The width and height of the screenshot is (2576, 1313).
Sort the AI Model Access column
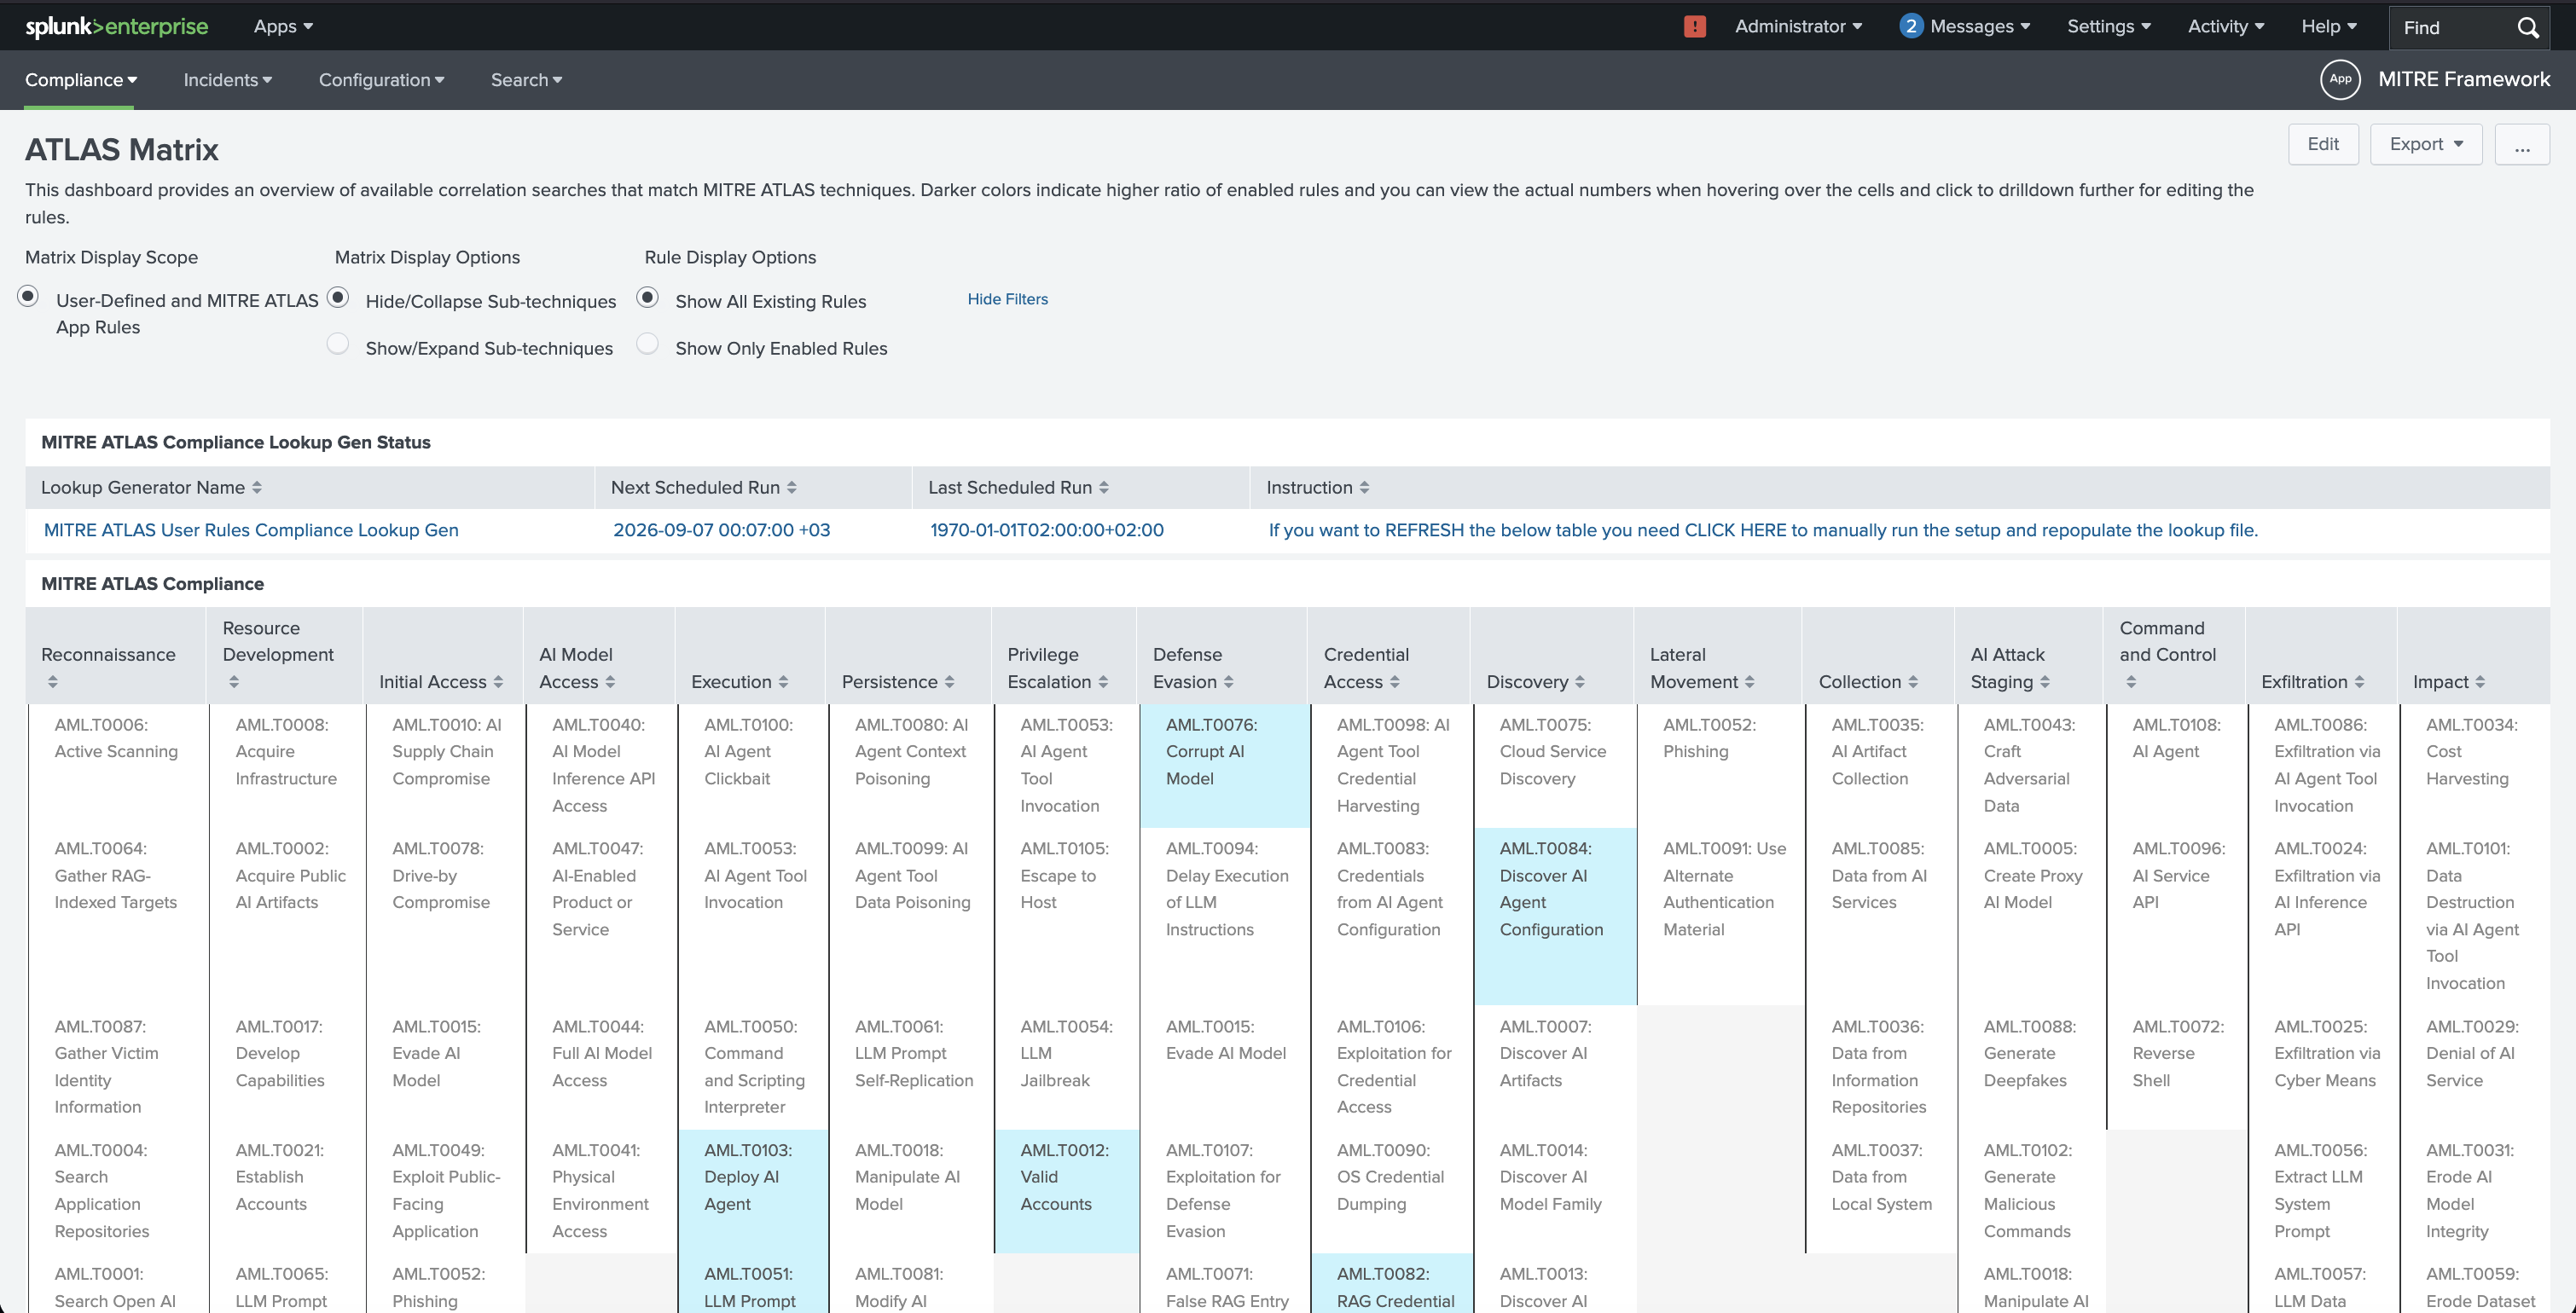(610, 681)
